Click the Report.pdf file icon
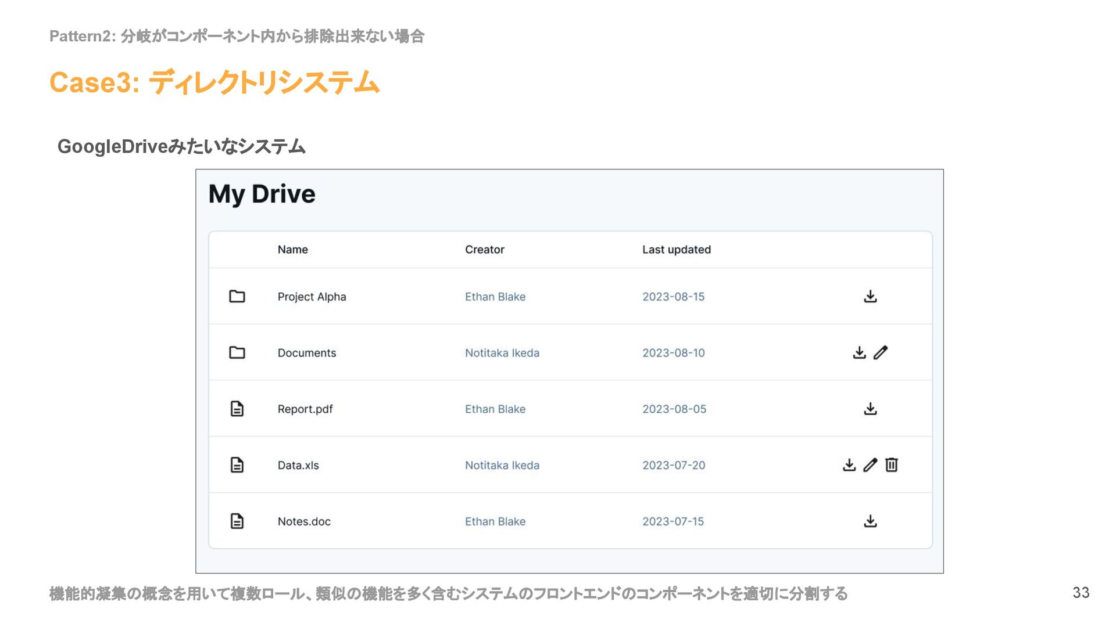This screenshot has height=627, width=1116. click(x=237, y=409)
